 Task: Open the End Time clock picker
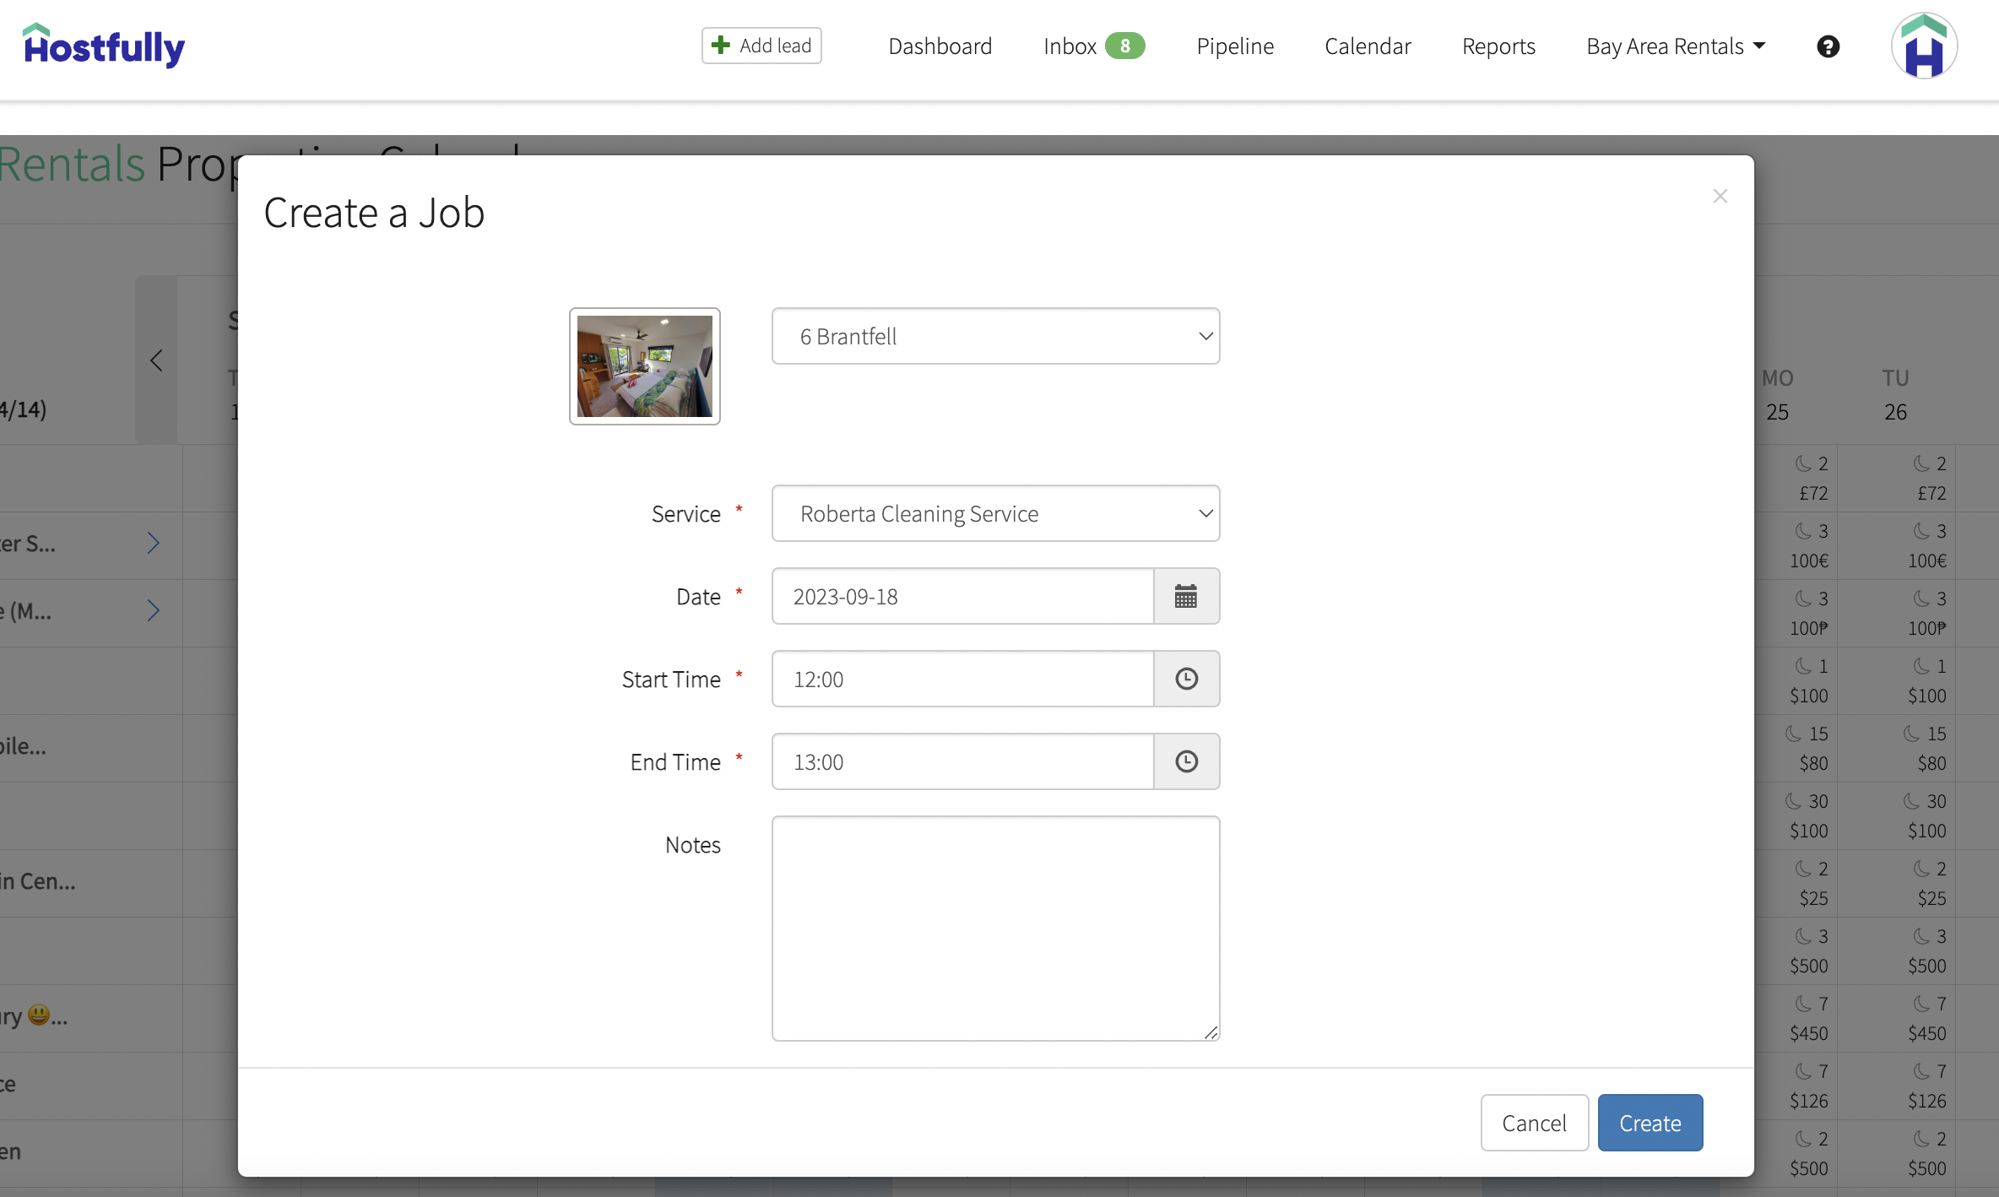(1185, 761)
